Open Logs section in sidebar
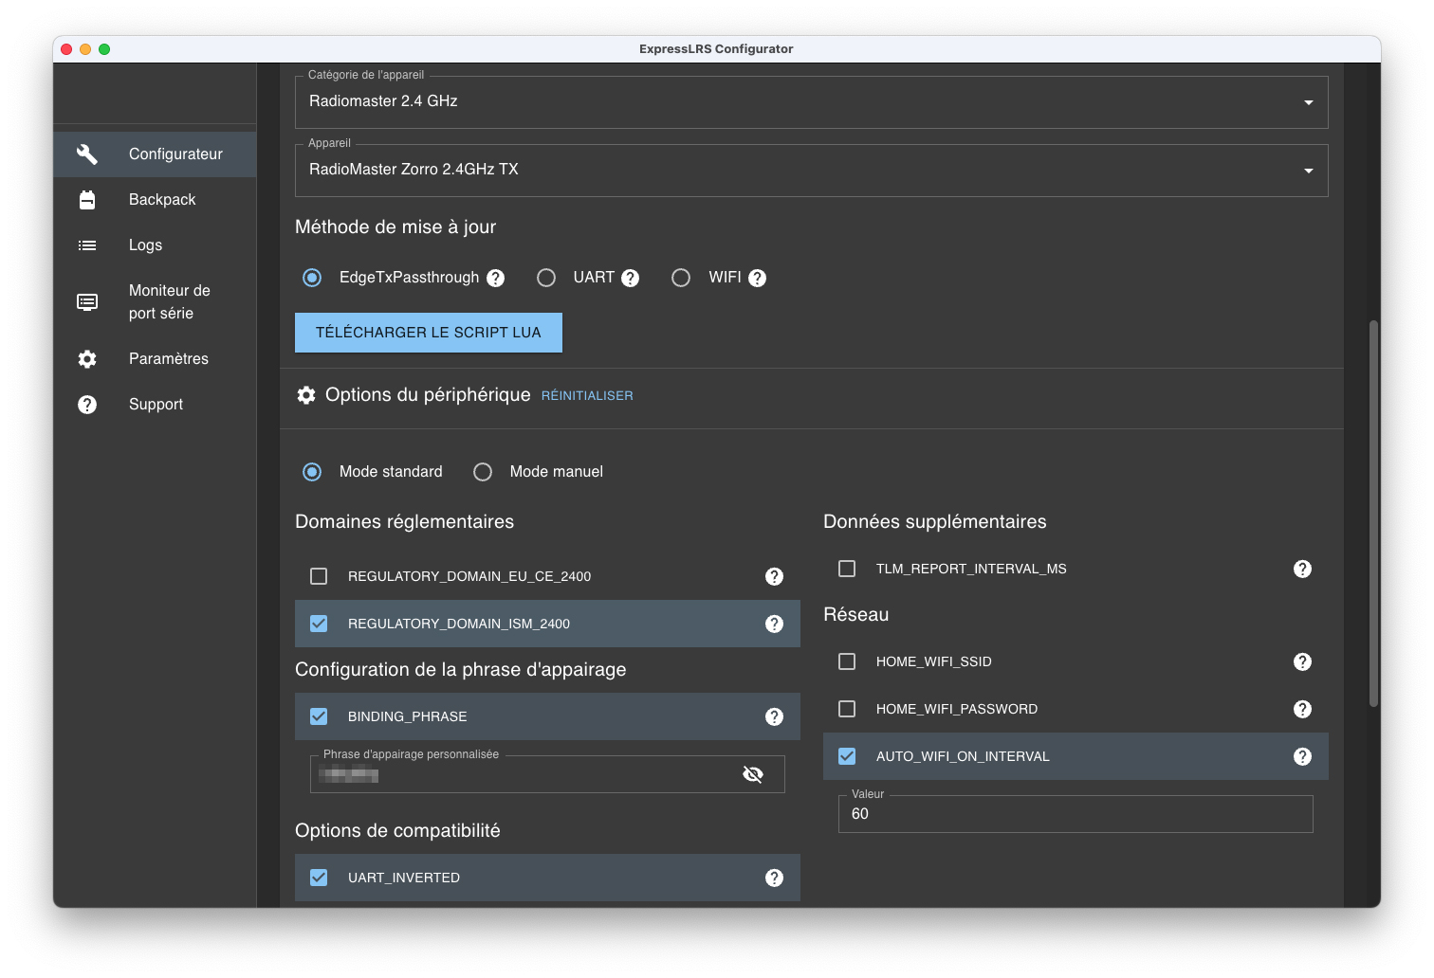This screenshot has height=978, width=1434. (155, 244)
